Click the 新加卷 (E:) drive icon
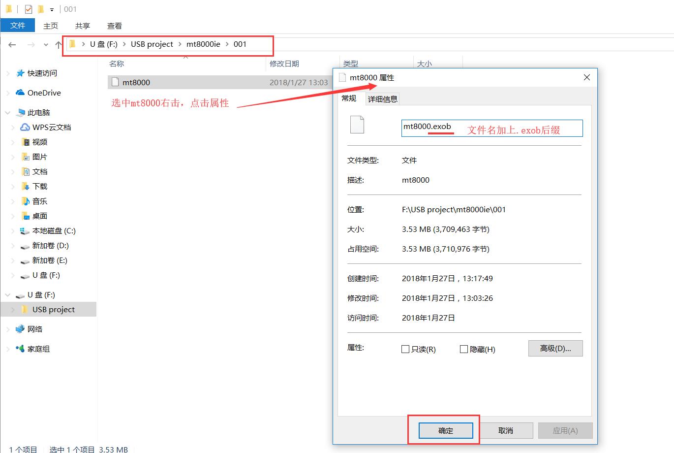 point(25,260)
